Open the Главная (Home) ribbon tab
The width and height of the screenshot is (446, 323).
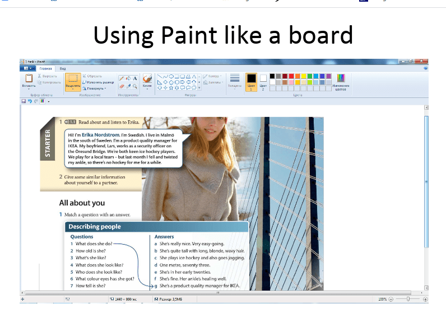tap(45, 68)
